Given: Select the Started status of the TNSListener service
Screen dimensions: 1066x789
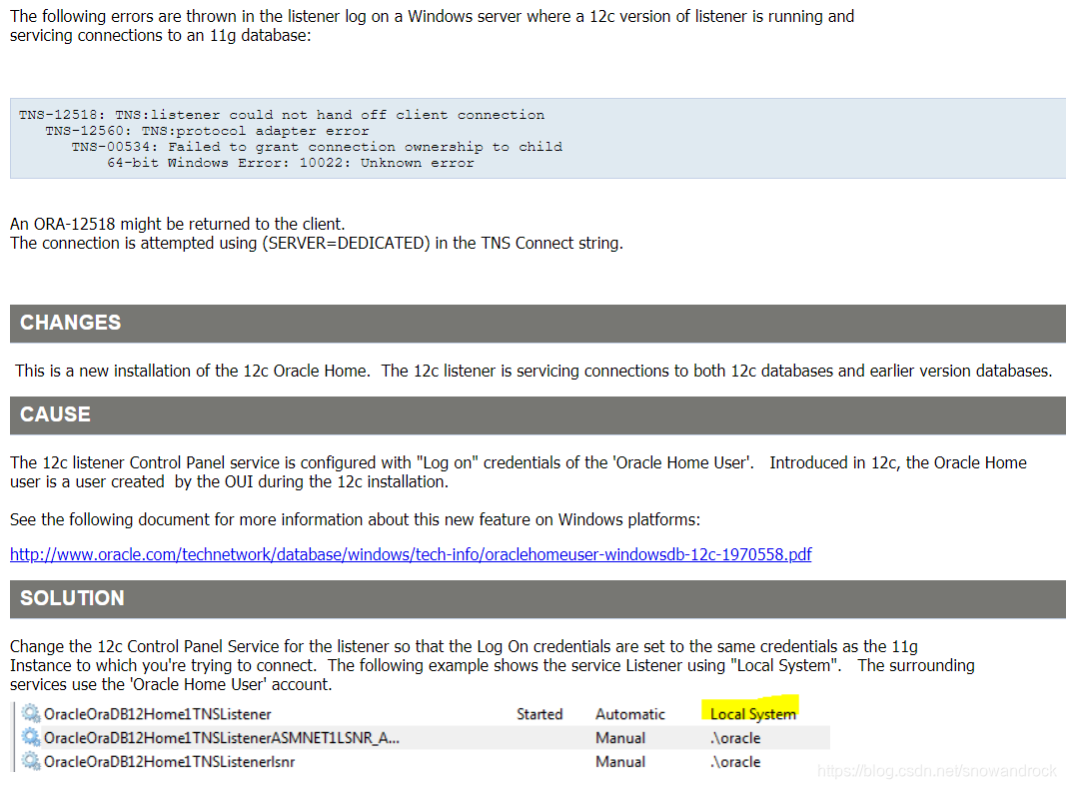Looking at the screenshot, I should (x=539, y=714).
